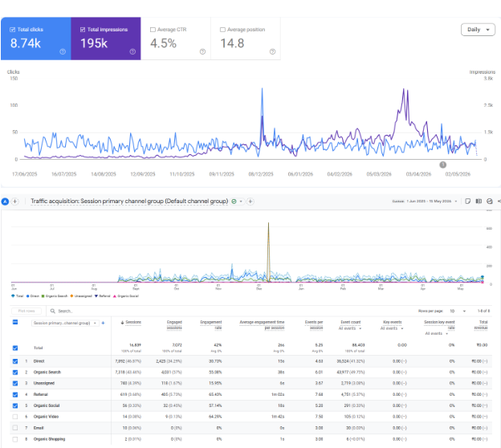
Task: Click the Total legend entry
Action: (17, 296)
